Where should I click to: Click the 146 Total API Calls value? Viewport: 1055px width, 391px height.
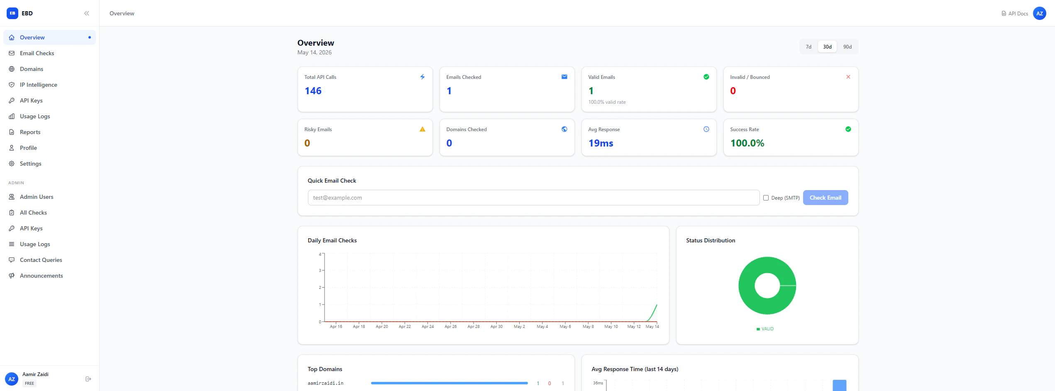tap(313, 91)
